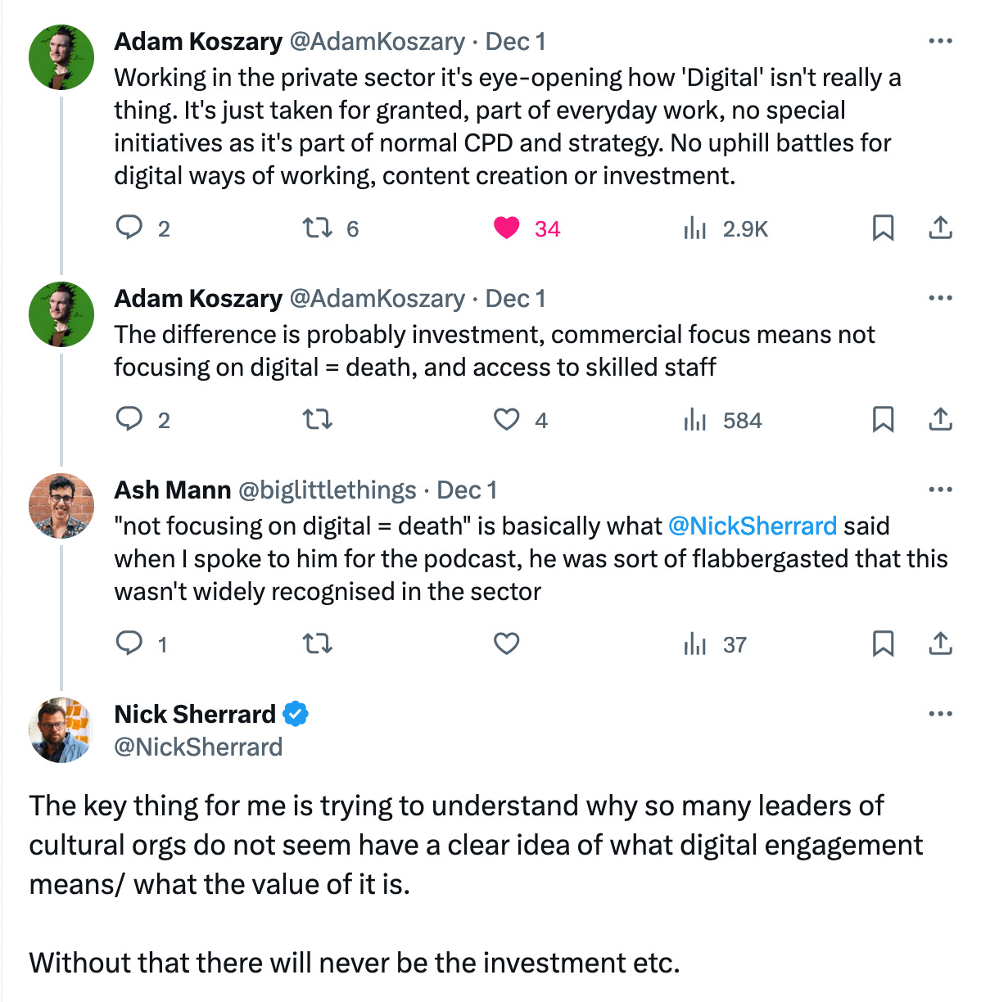Bookmark Adam Koszary's first tweet

coord(883,228)
